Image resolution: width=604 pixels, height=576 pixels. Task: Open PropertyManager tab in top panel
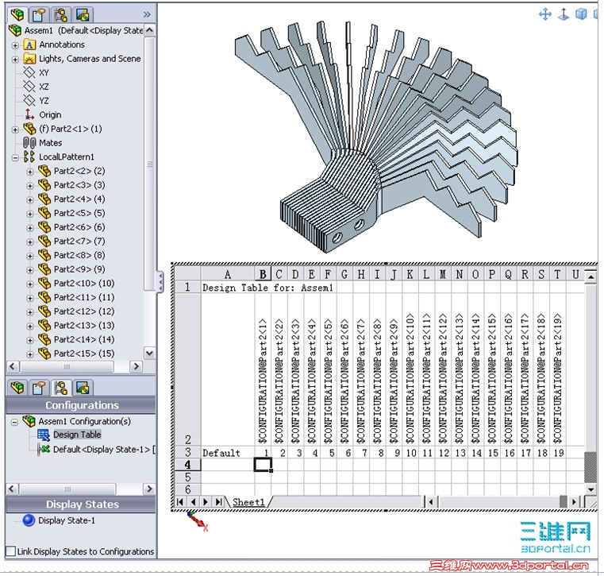pos(39,14)
